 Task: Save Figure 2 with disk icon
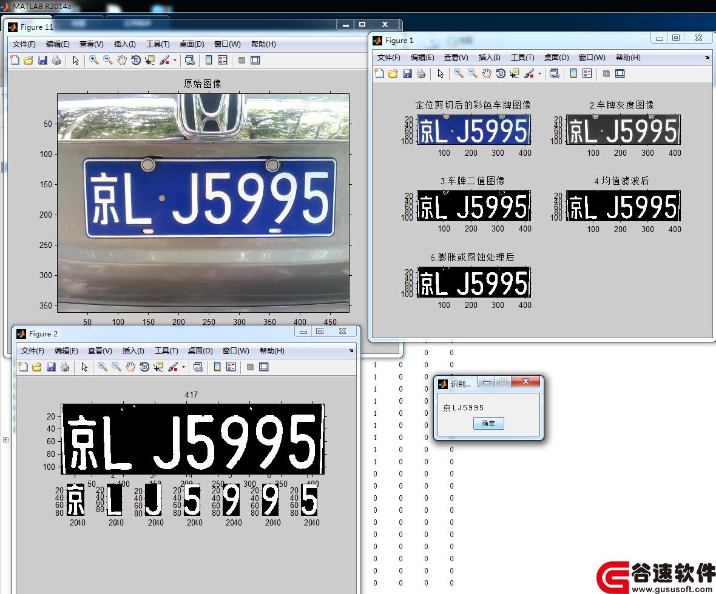[x=51, y=367]
